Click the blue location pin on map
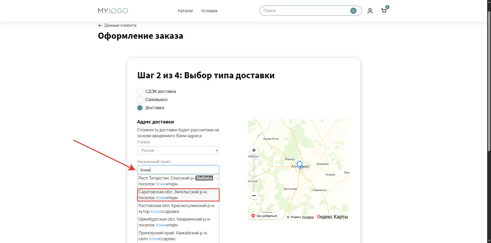This screenshot has height=243, width=491. [299, 164]
